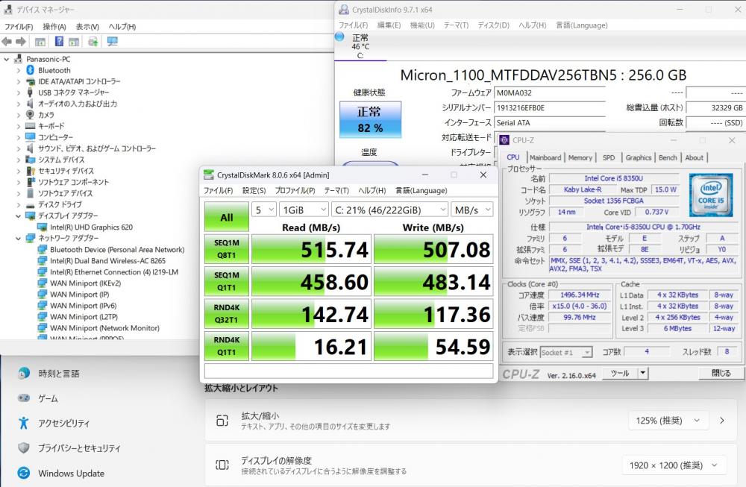
Task: Click the Game (ゲーム) controller icon in Settings
Action: click(x=24, y=398)
